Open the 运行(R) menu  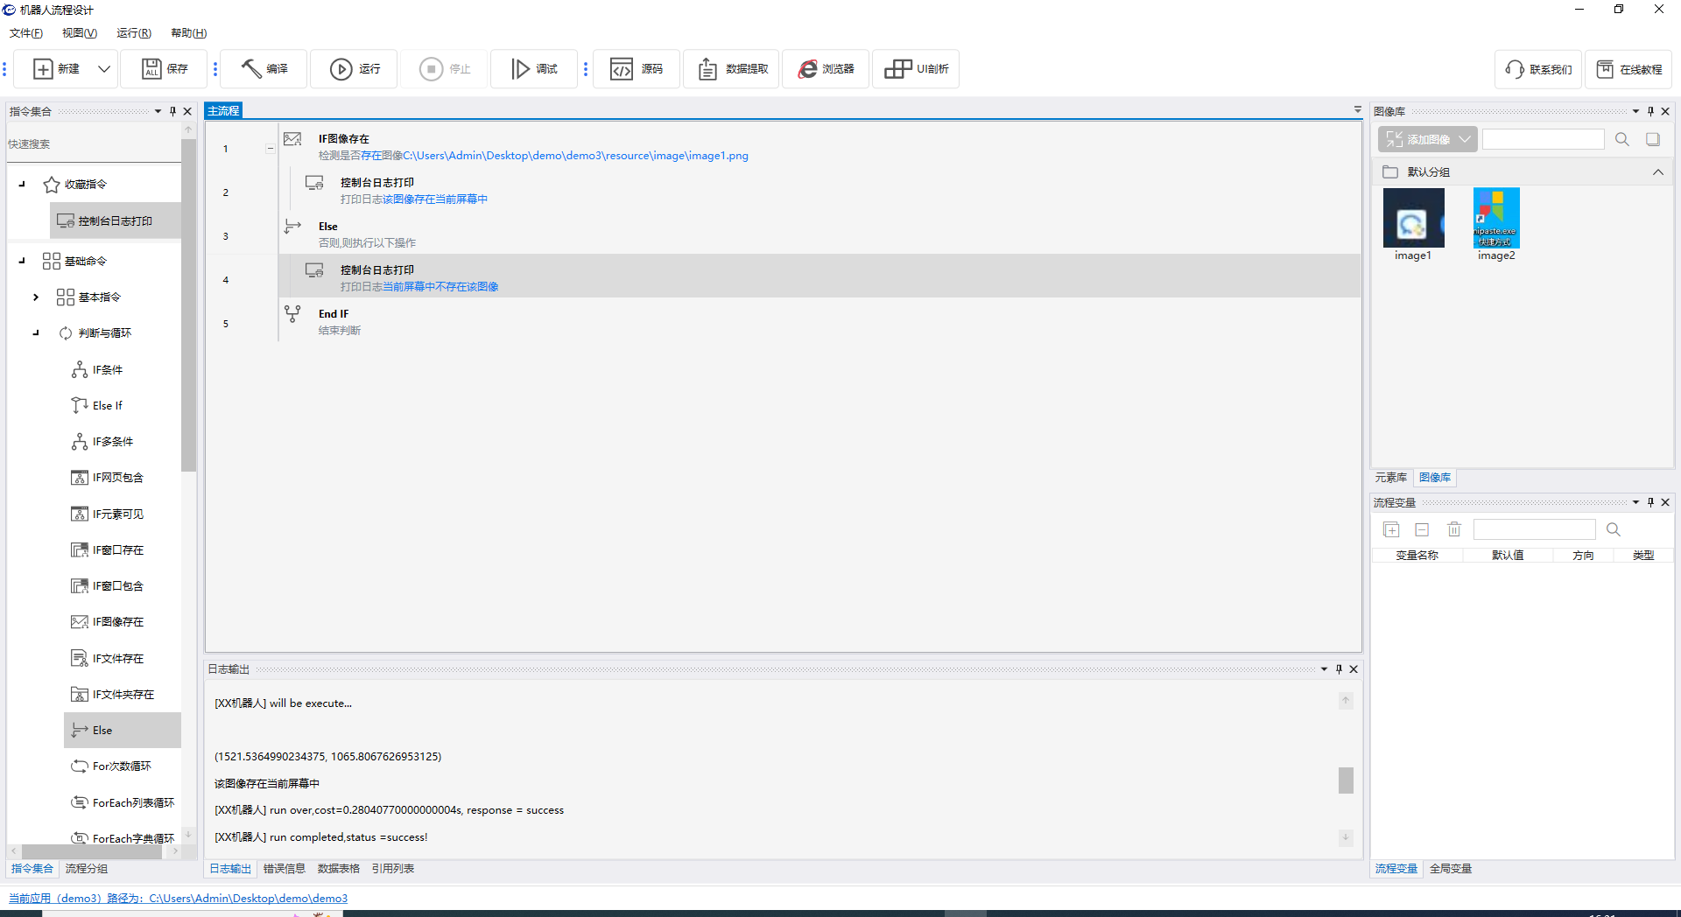tap(133, 33)
